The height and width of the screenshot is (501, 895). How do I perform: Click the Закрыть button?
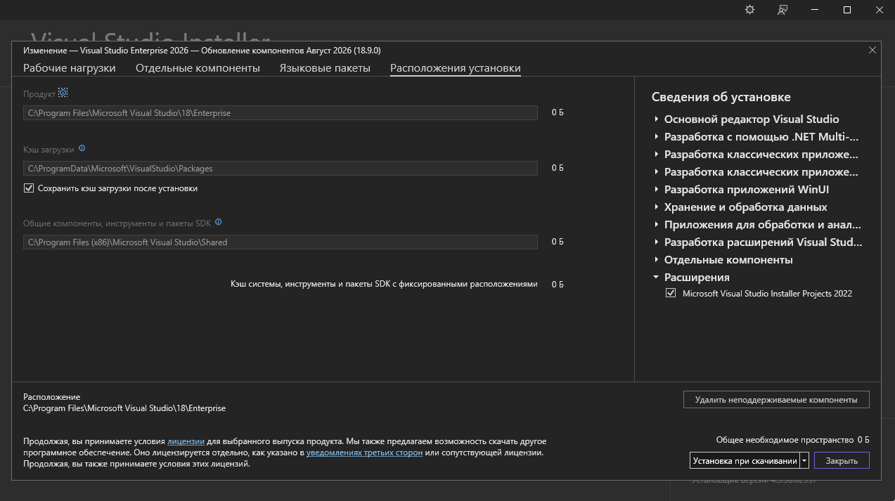pyautogui.click(x=842, y=461)
